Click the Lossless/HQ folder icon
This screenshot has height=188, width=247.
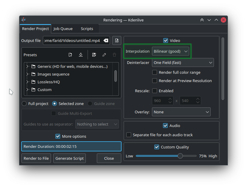point(33,82)
